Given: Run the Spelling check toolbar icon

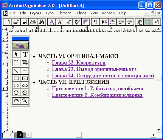Looking at the screenshot, I should coord(77,22).
